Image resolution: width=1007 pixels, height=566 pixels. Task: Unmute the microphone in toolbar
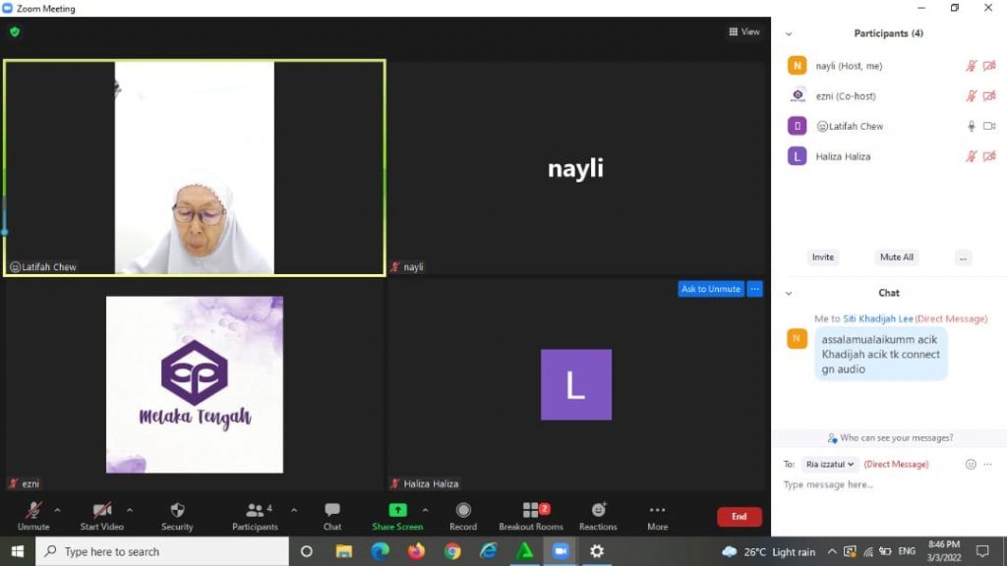33,511
